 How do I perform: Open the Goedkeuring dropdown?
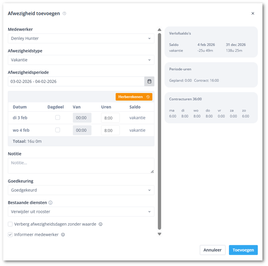click(81, 190)
